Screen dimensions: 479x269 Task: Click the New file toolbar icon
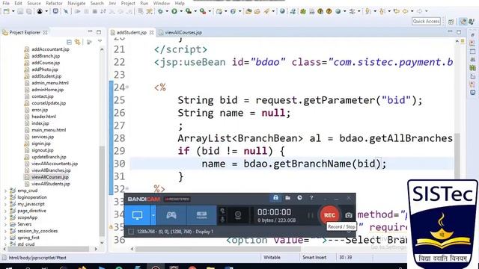click(x=7, y=11)
